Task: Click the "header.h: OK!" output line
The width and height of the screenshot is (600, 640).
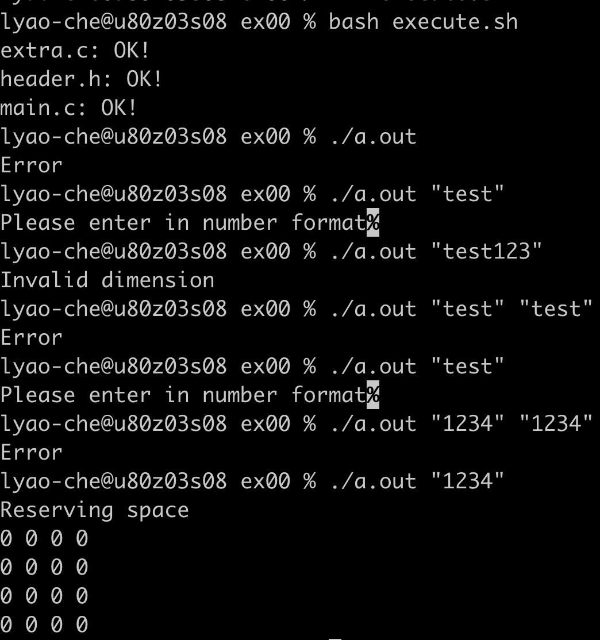Action: tap(81, 79)
